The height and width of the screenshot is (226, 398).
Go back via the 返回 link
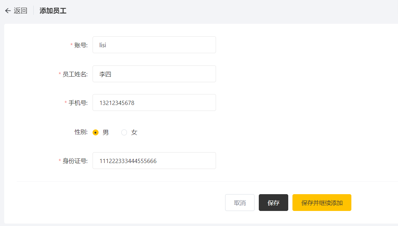[20, 10]
